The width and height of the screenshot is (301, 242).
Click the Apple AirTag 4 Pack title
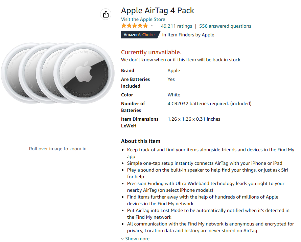pyautogui.click(x=157, y=10)
